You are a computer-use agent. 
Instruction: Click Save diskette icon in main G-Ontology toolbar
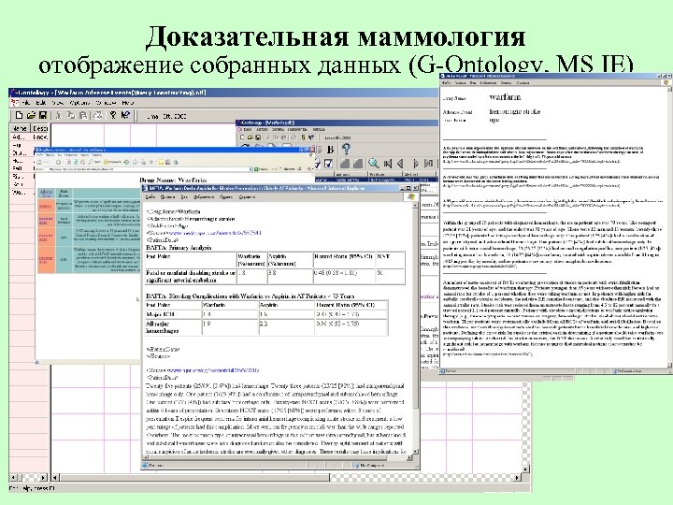[42, 115]
